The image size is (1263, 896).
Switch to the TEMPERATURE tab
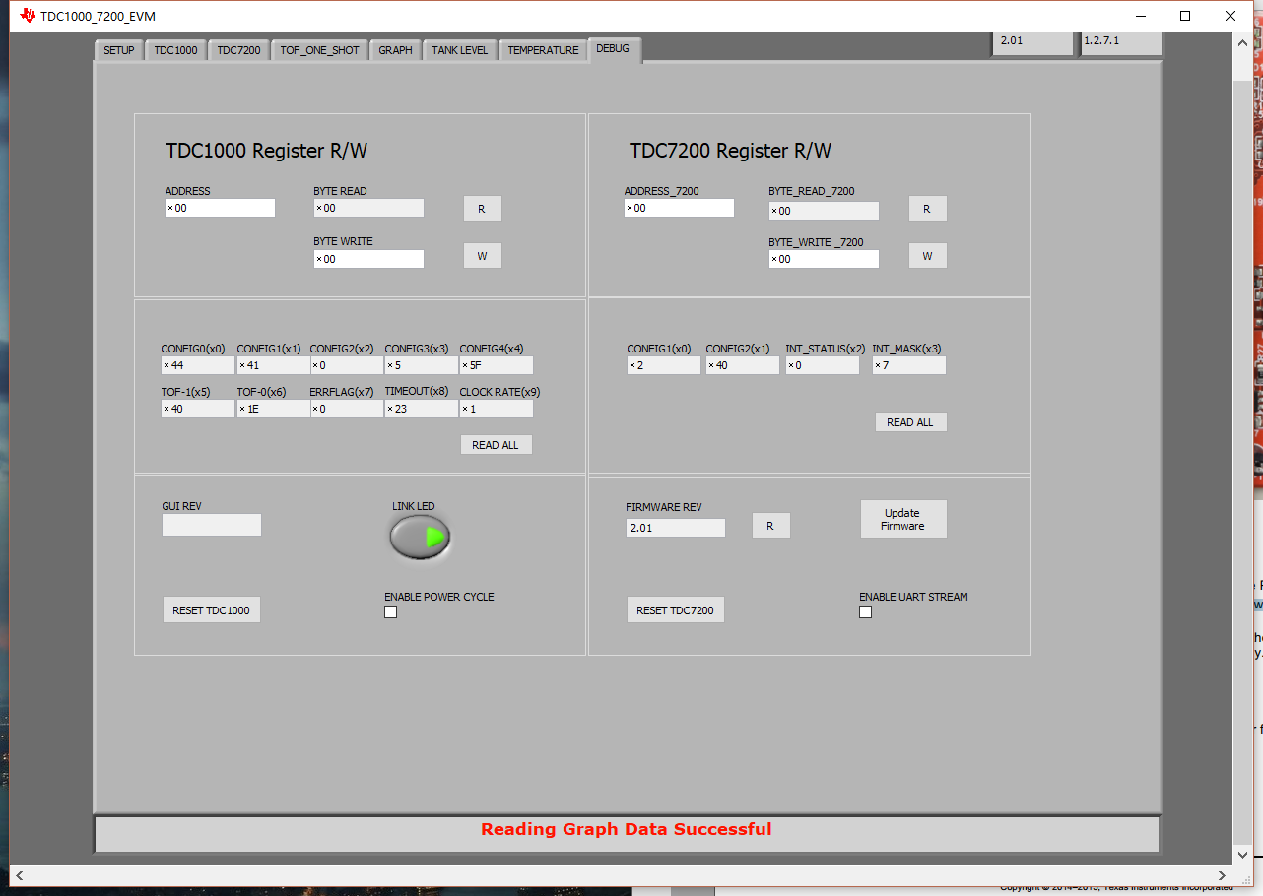(x=543, y=50)
